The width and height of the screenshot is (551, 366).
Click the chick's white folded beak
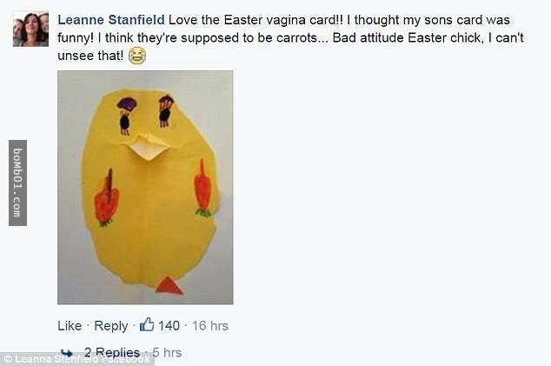(149, 146)
